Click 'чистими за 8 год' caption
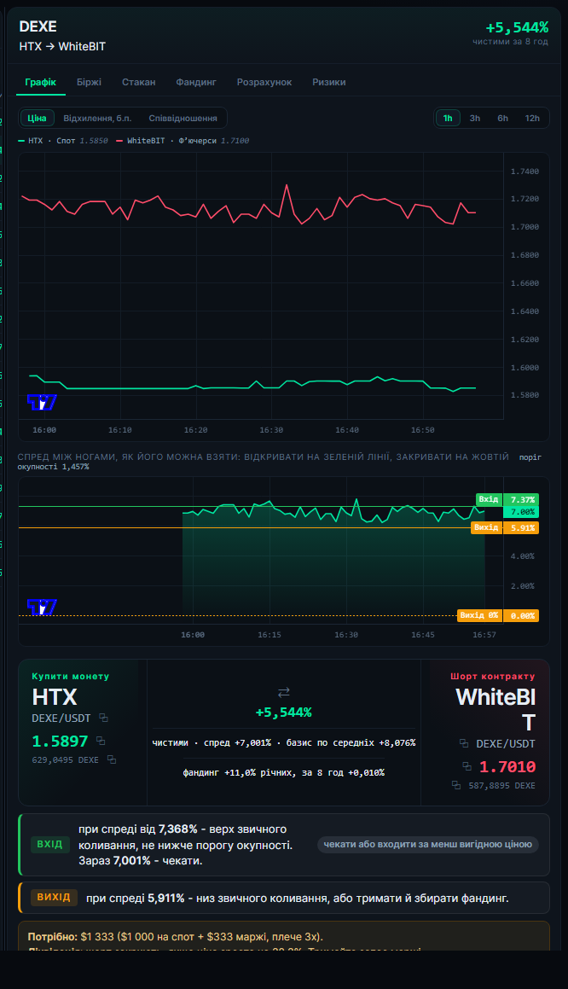The image size is (568, 989). pos(510,42)
